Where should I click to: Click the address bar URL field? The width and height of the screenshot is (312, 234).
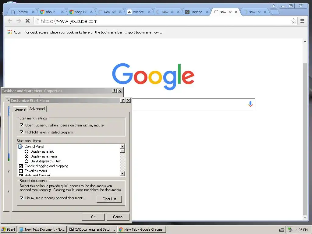click(x=165, y=21)
